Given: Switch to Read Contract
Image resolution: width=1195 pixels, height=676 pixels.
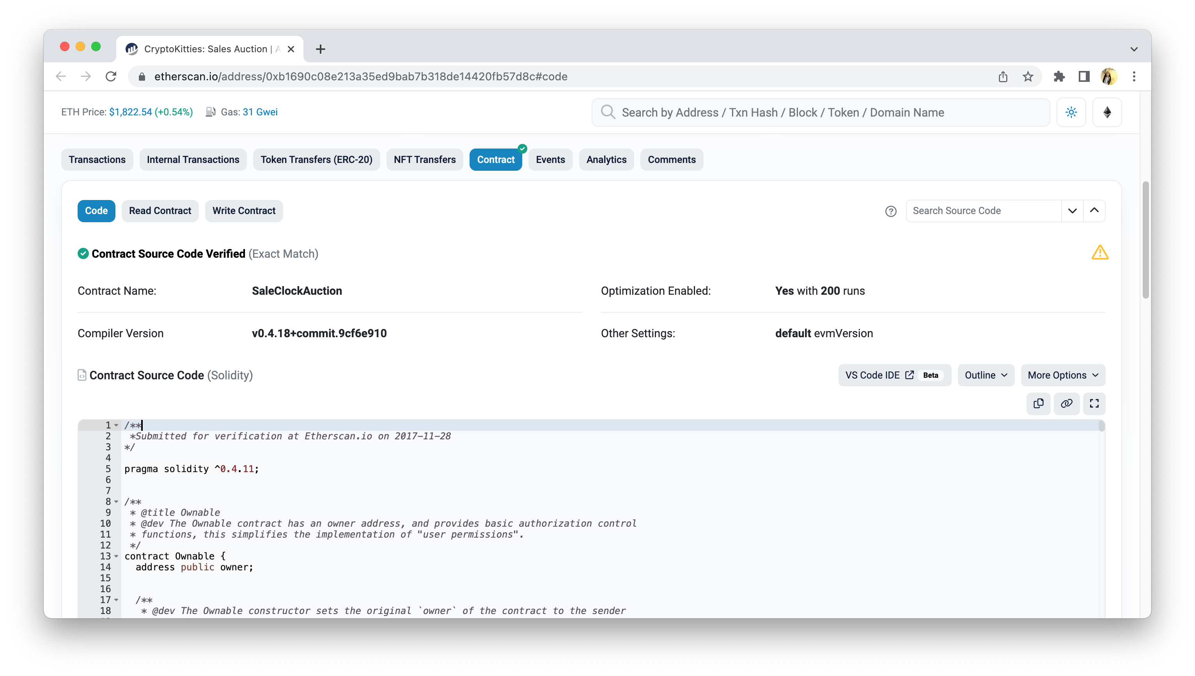Looking at the screenshot, I should tap(160, 211).
